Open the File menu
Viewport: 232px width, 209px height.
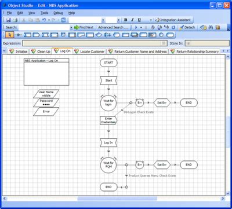click(x=9, y=13)
